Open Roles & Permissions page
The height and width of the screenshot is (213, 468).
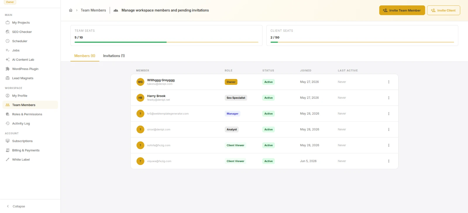click(30, 114)
